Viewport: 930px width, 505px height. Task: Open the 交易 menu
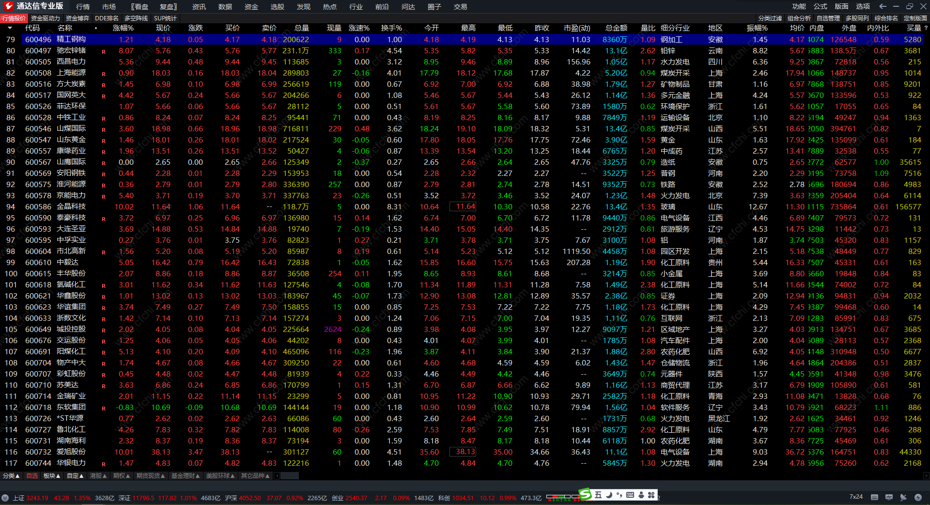pyautogui.click(x=461, y=7)
